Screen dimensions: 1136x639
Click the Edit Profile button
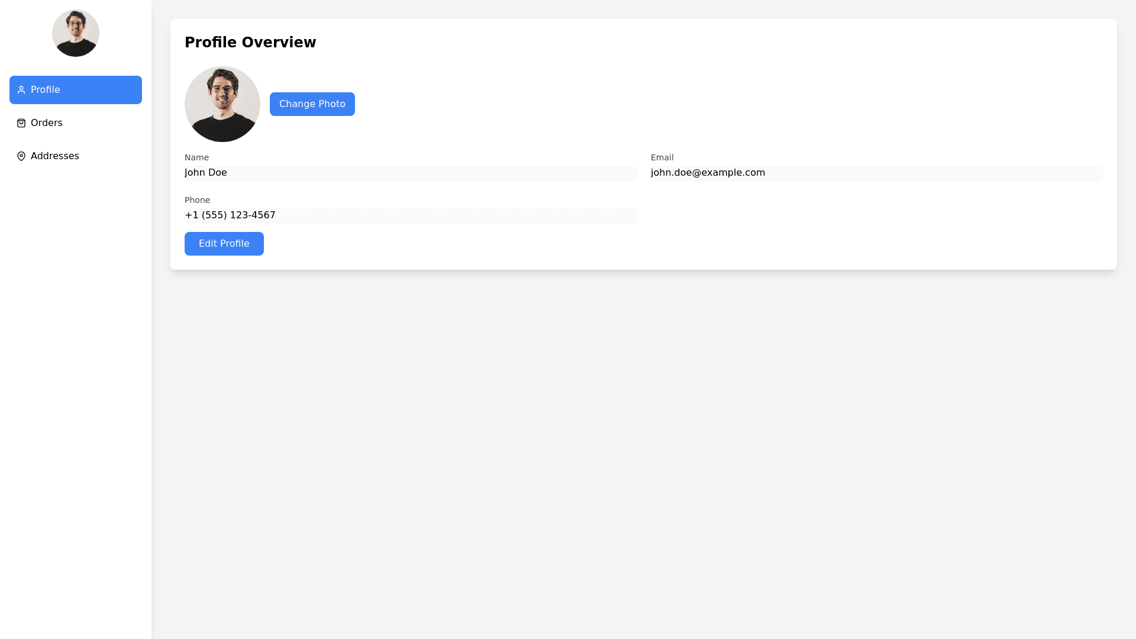pyautogui.click(x=224, y=244)
